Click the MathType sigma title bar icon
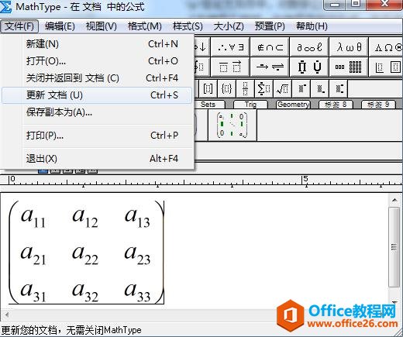This screenshot has height=337, width=403. (5, 6)
